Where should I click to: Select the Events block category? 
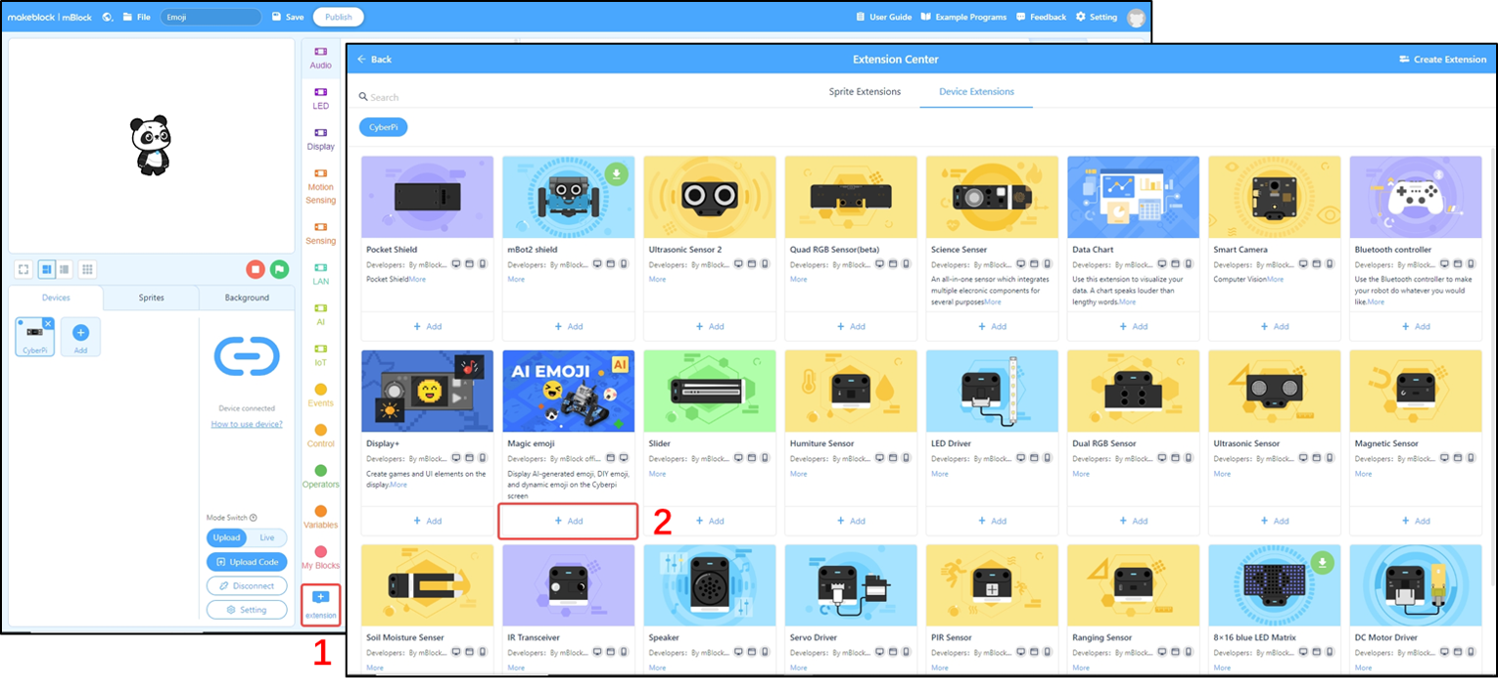[320, 395]
